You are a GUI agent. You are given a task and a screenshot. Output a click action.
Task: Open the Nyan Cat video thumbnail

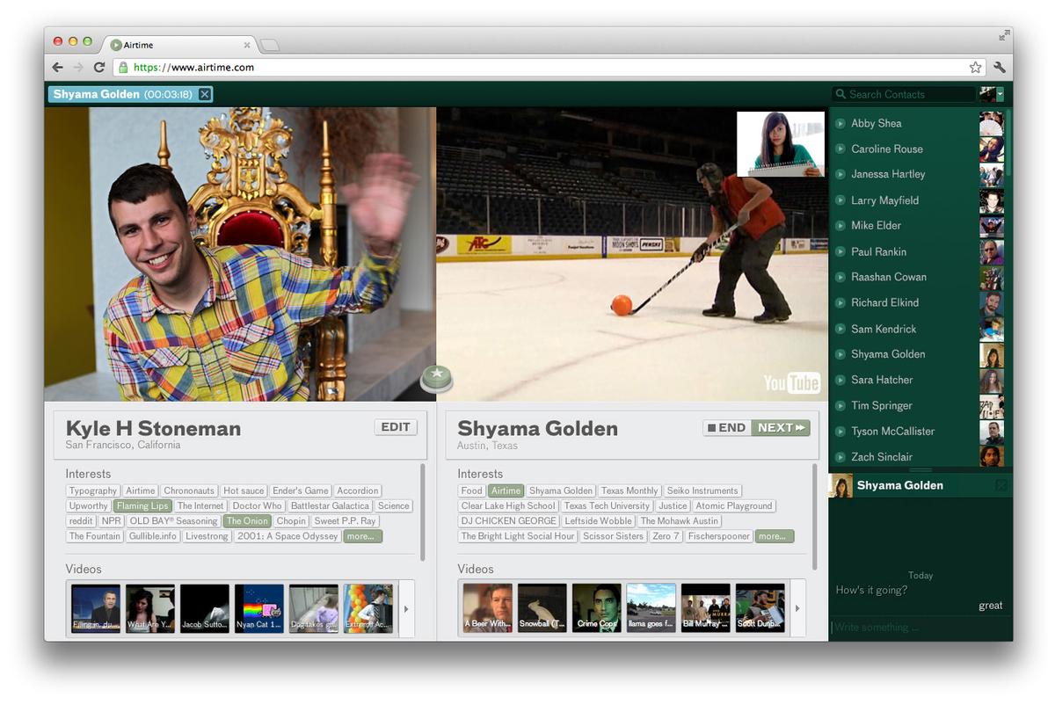(x=259, y=608)
